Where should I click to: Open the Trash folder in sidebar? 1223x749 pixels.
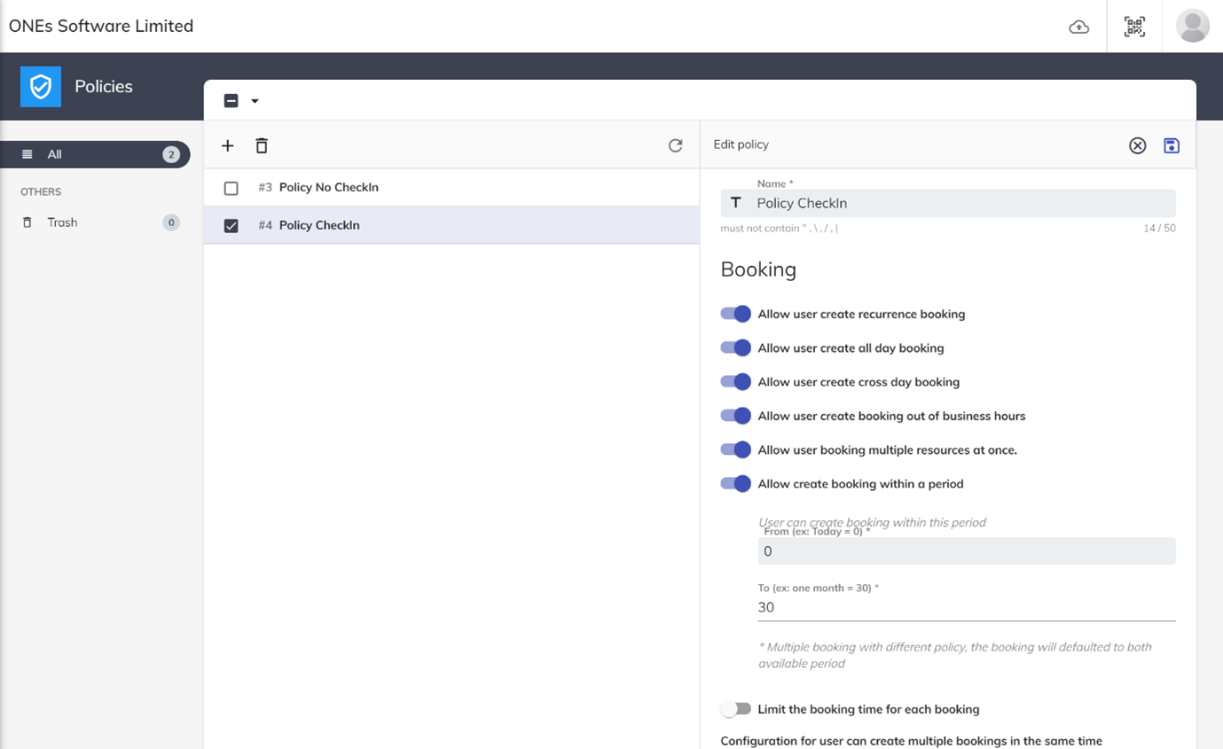62,222
